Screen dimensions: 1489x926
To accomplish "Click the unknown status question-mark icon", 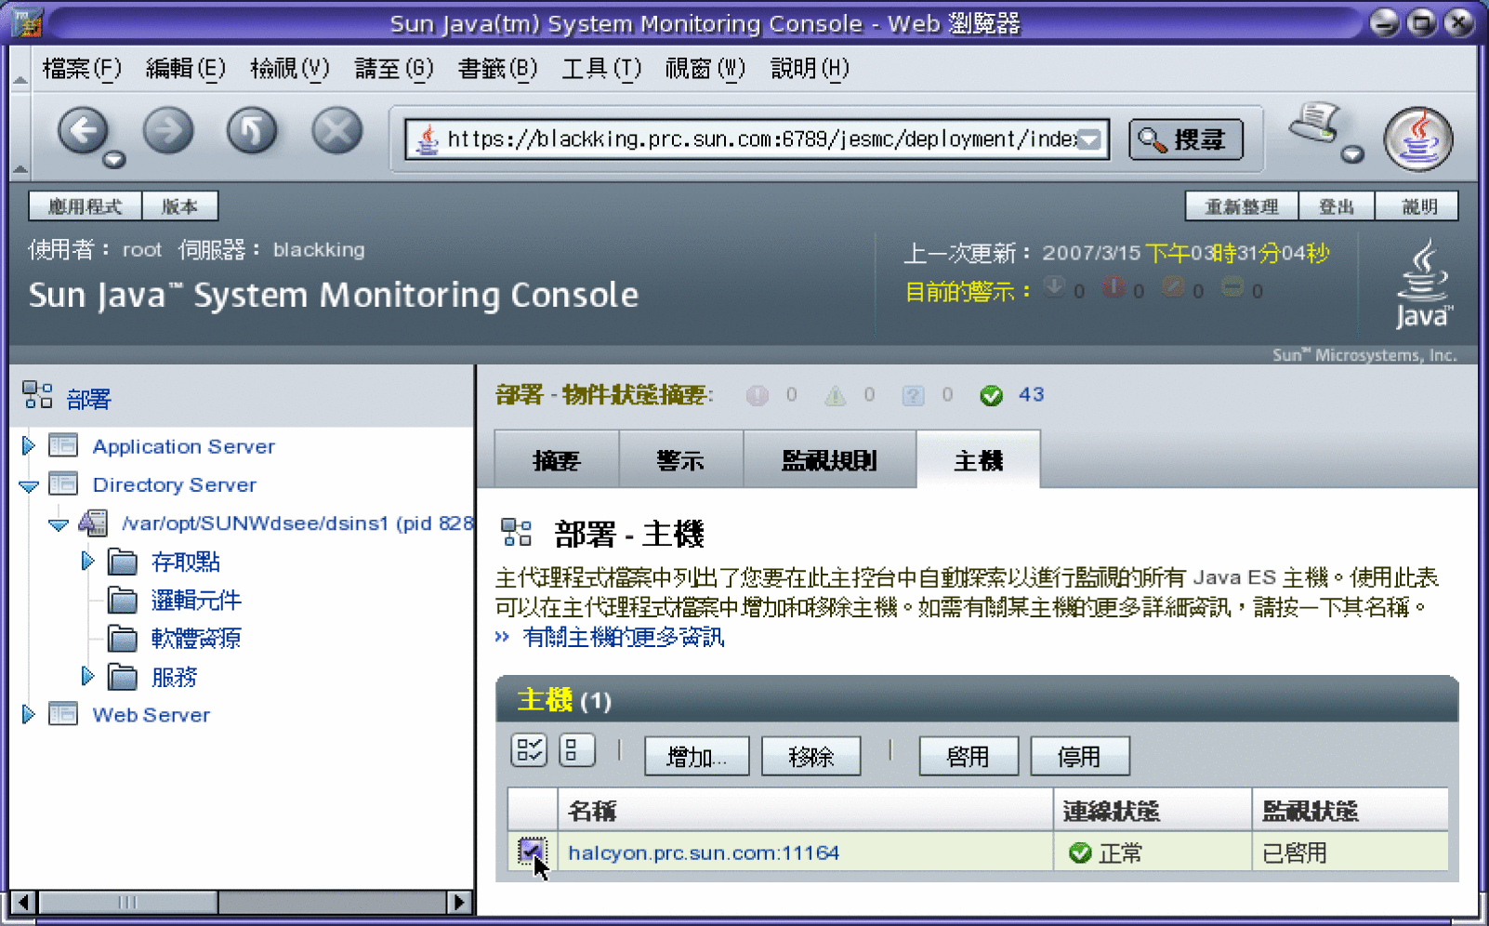I will (x=914, y=396).
